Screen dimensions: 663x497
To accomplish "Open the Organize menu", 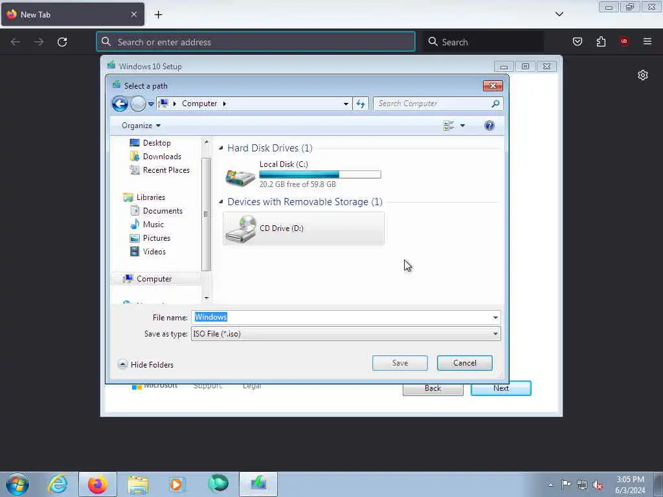I will (140, 126).
